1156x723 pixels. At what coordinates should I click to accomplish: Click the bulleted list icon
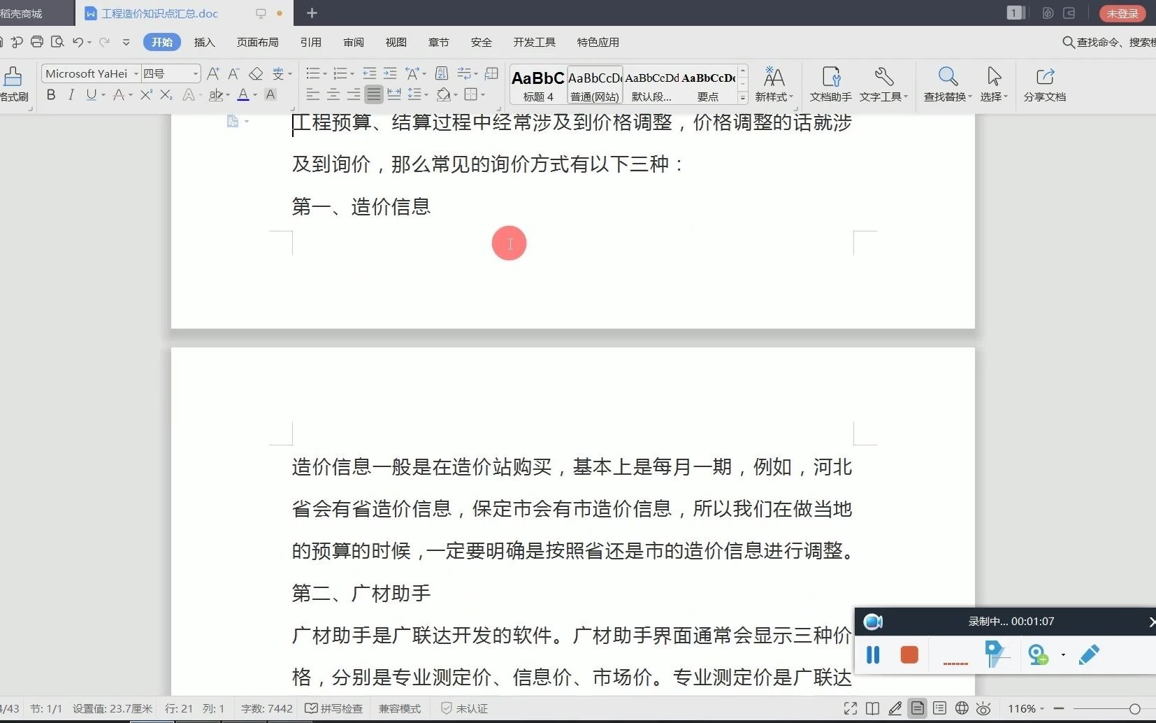(x=313, y=73)
